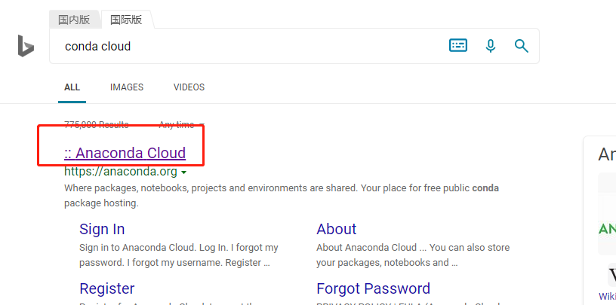The width and height of the screenshot is (616, 305).
Task: Open the on-screen keyboard icon
Action: point(458,45)
